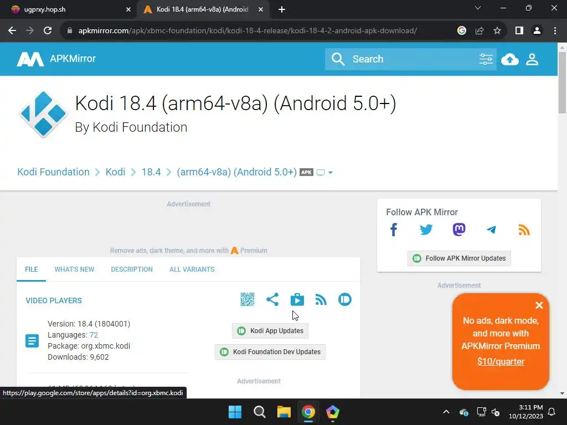567x425 pixels.
Task: Open the Chrome profile icon
Action: pos(537,31)
